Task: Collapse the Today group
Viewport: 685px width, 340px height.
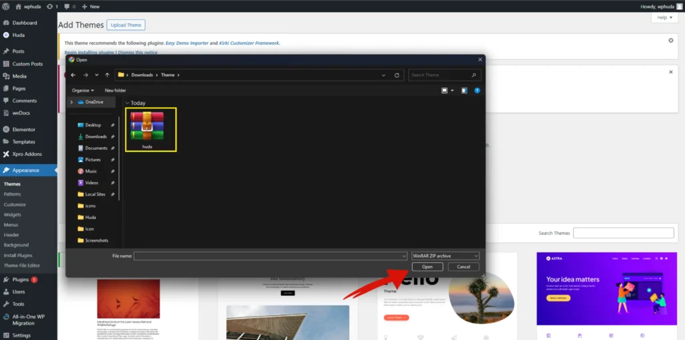Action: click(128, 103)
